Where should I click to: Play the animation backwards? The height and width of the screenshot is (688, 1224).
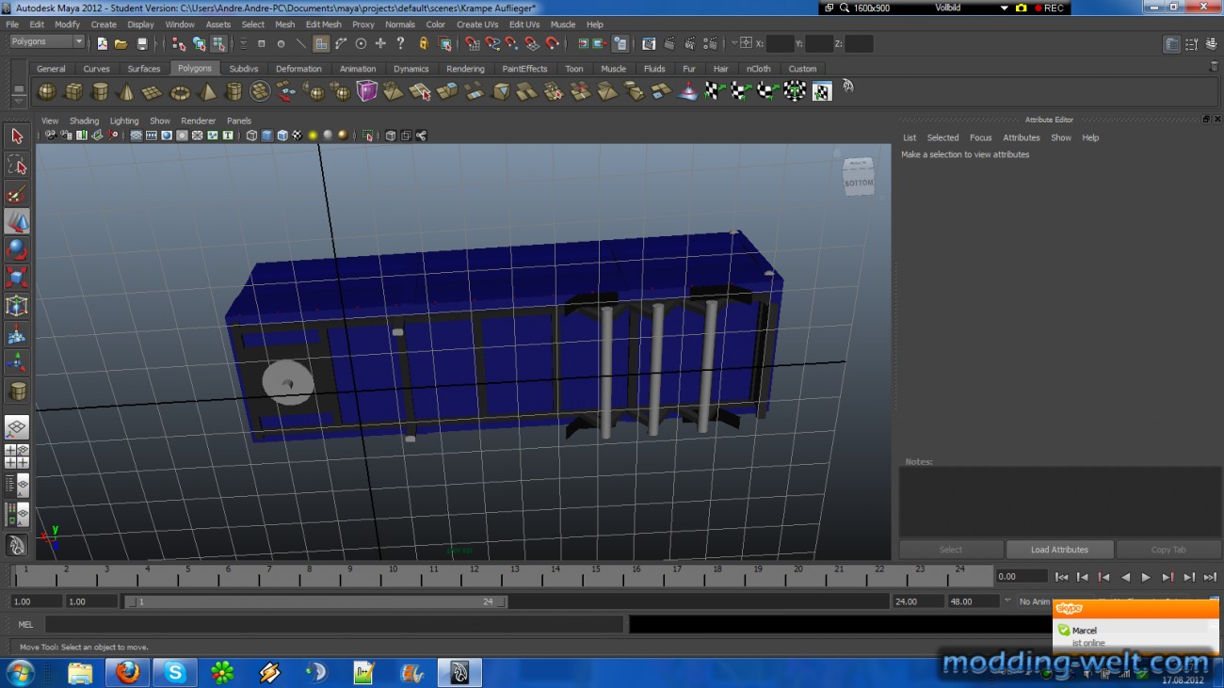tap(1125, 577)
